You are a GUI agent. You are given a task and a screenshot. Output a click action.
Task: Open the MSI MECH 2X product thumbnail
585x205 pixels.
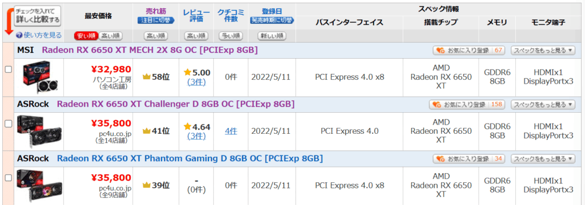pos(38,77)
